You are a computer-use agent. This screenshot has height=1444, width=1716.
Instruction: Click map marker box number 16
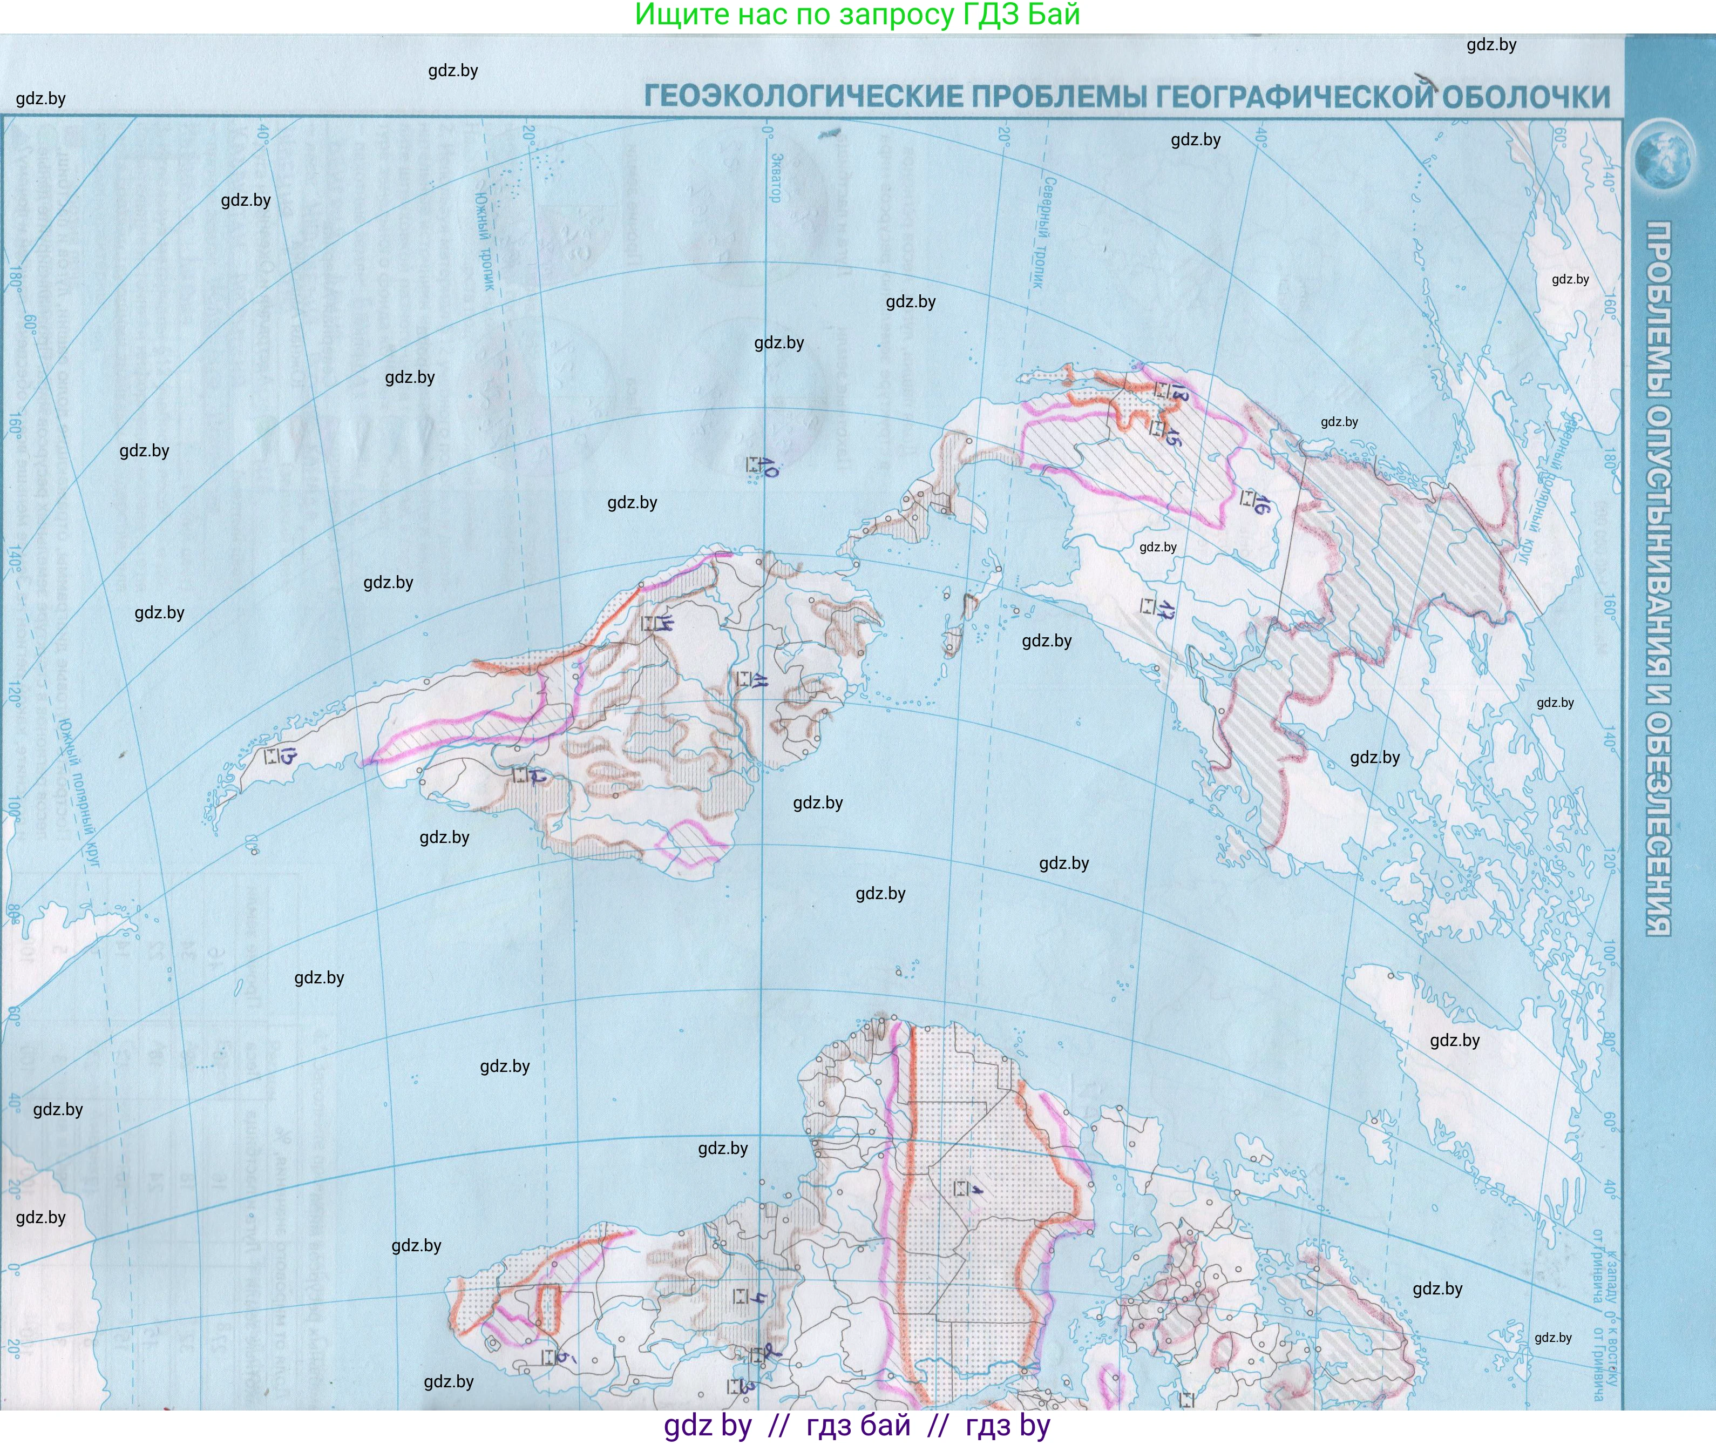pos(1247,498)
